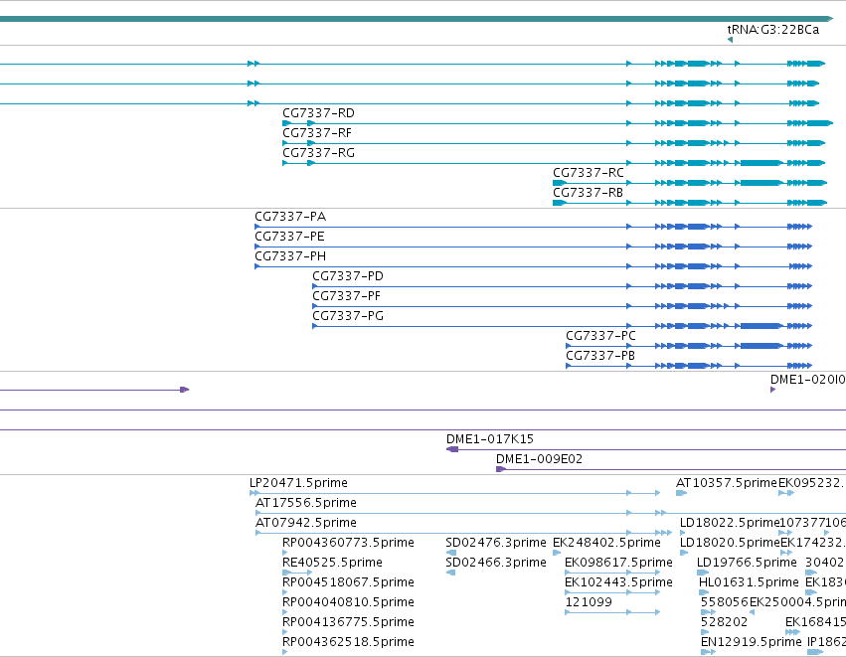Screen dimensions: 846x657
Task: Select the CG7337-RG transcript label
Action: coord(318,153)
